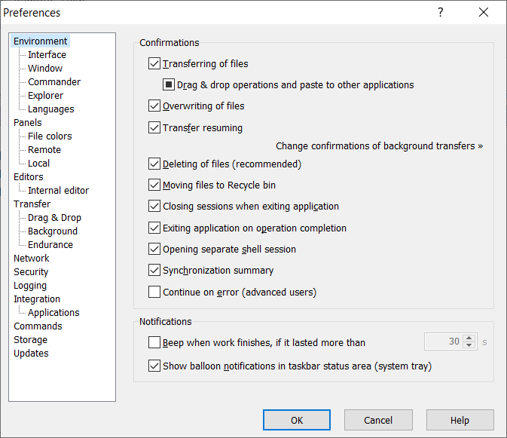Toggle Transferring of files confirmation checkbox

point(155,64)
